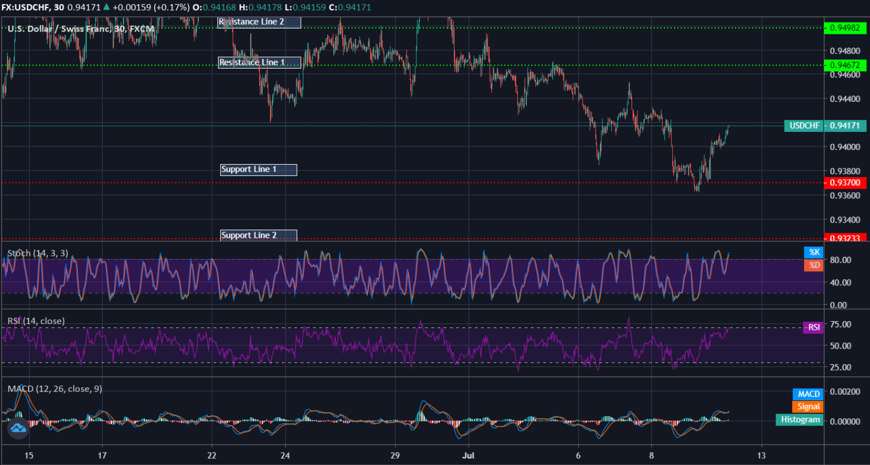Click the Histogram legend badge
The height and width of the screenshot is (465, 870).
pyautogui.click(x=800, y=420)
